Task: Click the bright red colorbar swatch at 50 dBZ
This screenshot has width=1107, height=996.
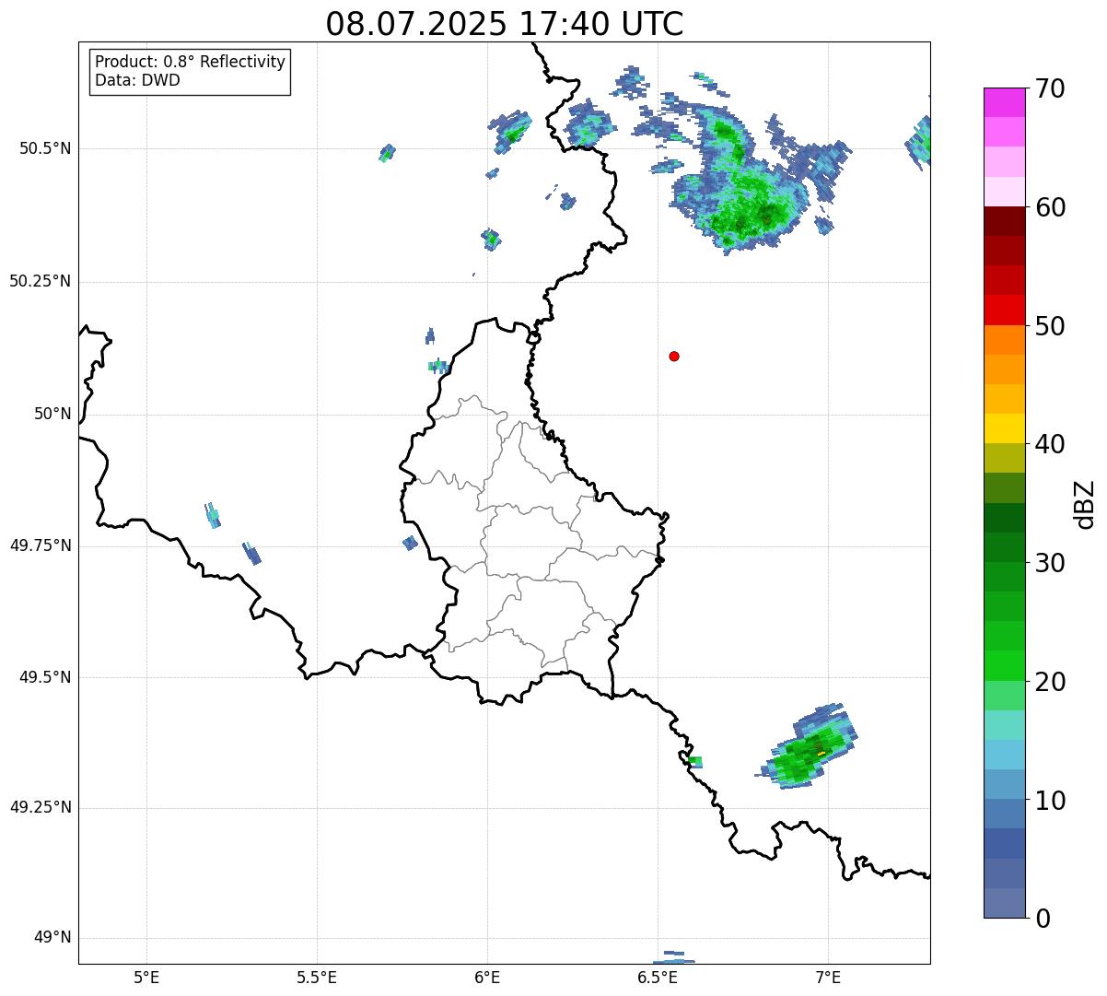Action: pos(1005,311)
